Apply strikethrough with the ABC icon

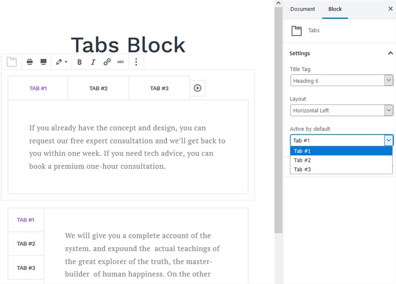121,62
